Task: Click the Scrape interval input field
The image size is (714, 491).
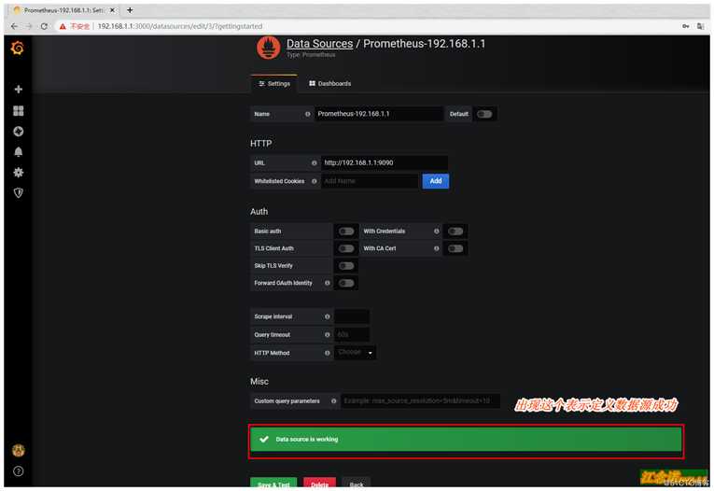Action: coord(352,316)
